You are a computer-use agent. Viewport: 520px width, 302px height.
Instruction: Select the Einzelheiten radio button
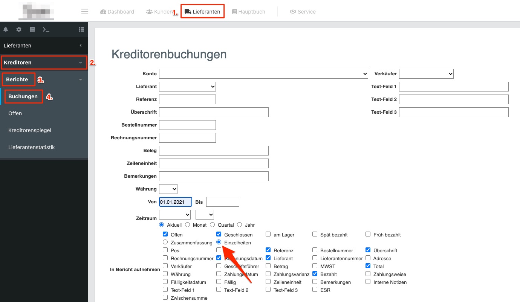point(219,242)
